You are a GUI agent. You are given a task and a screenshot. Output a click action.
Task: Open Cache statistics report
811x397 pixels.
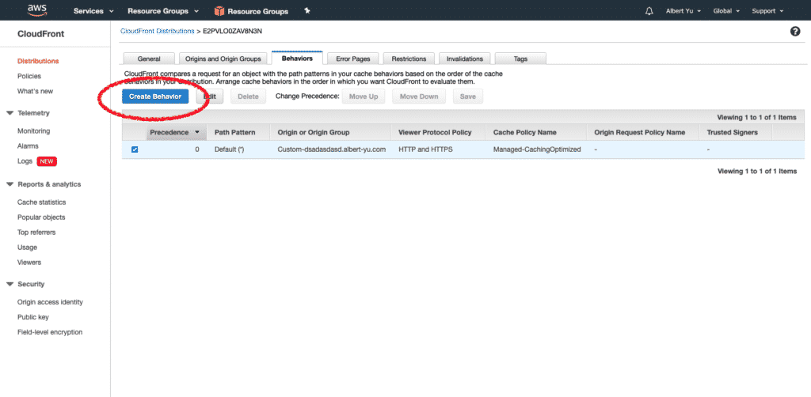41,202
